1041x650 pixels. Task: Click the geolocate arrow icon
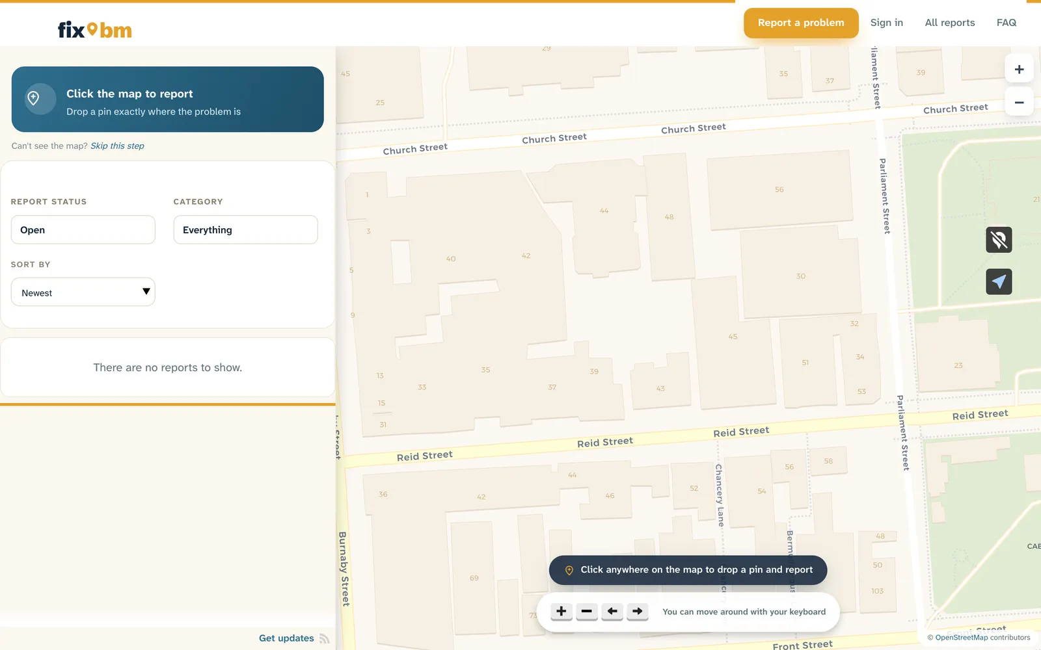tap(999, 281)
